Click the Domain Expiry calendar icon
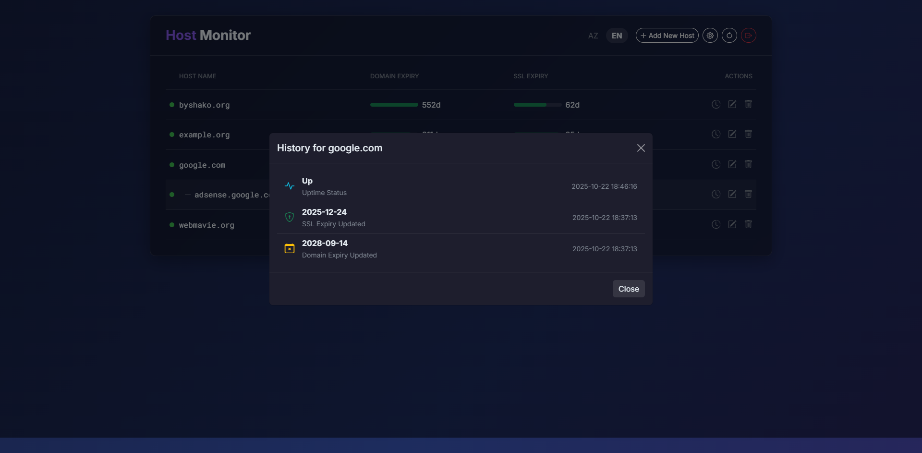 [290, 248]
